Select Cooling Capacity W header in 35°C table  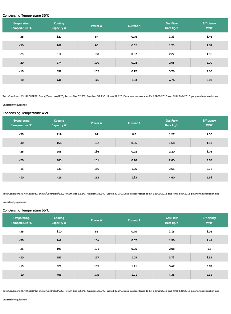point(59,26)
